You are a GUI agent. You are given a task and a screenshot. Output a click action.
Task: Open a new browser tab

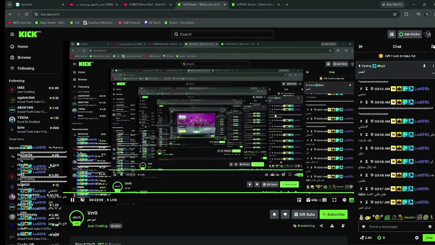[287, 5]
